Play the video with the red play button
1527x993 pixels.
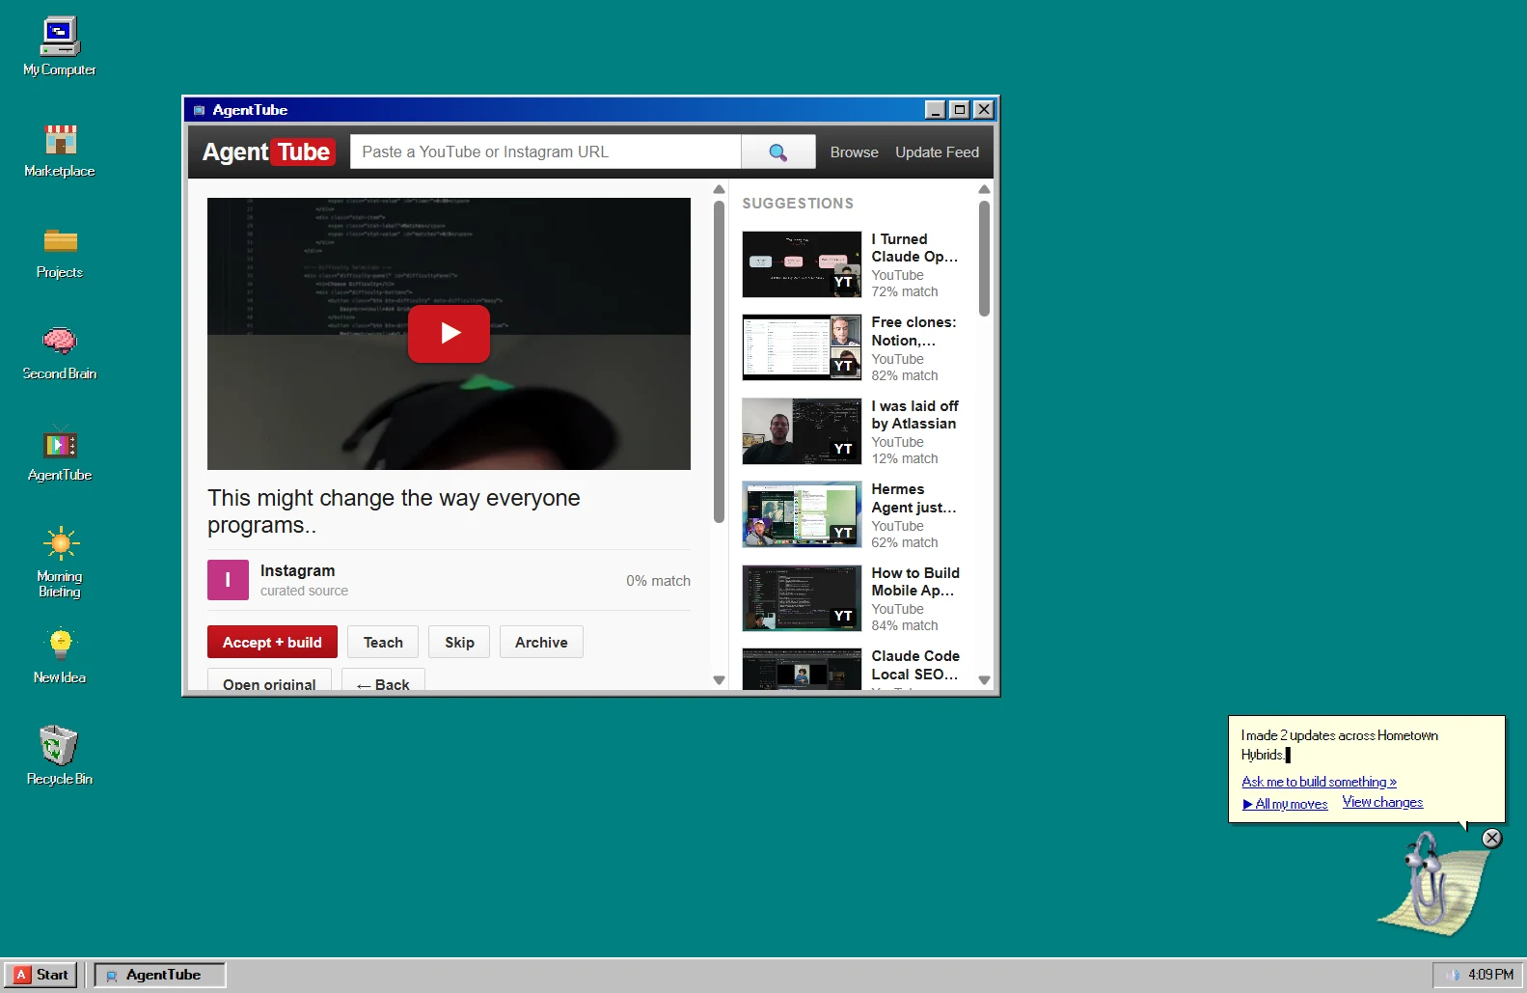tap(449, 334)
